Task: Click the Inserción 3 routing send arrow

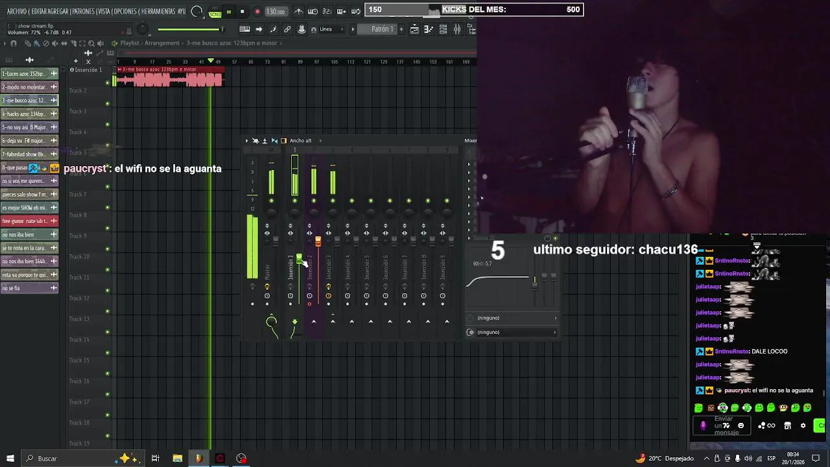Action: [333, 320]
